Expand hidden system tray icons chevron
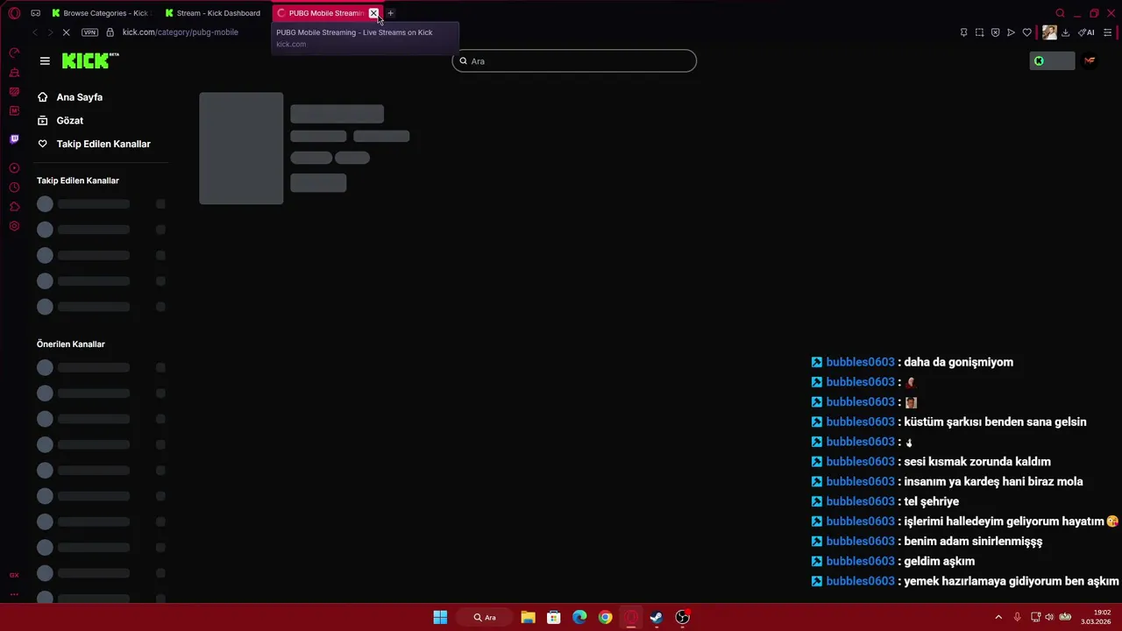Viewport: 1122px width, 631px height. click(x=998, y=617)
